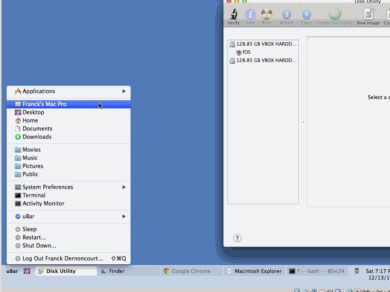Image resolution: width=390 pixels, height=292 pixels.
Task: Switch to bash terminal window in taskbar
Action: coord(317,271)
